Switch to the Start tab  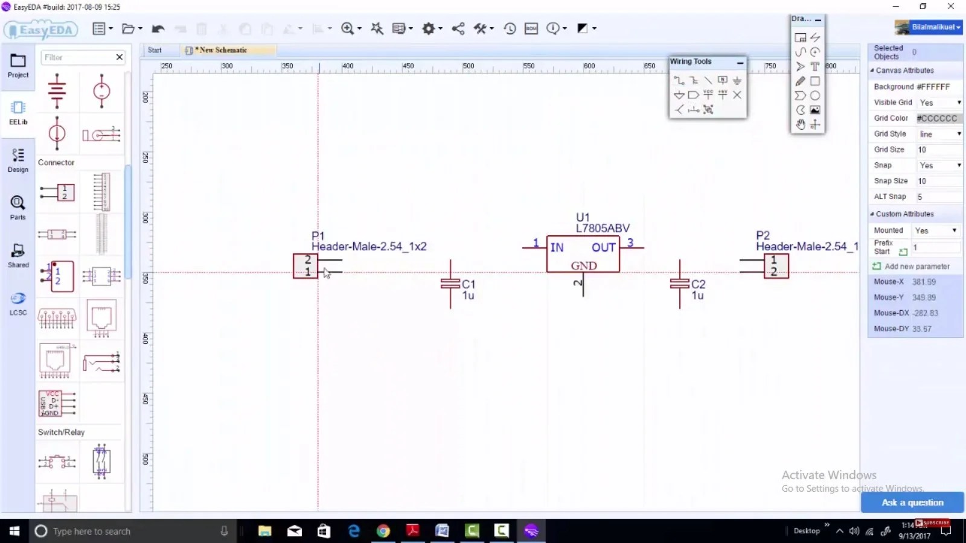tap(155, 50)
